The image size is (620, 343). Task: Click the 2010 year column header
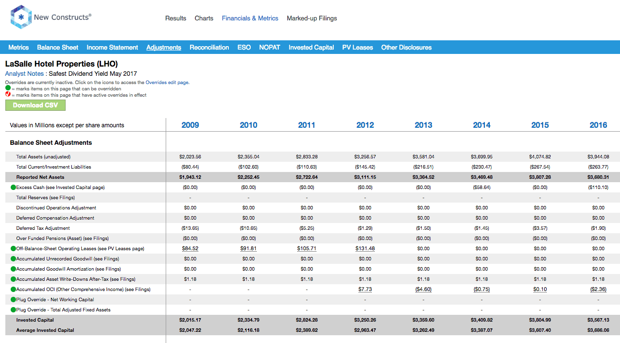pos(249,125)
